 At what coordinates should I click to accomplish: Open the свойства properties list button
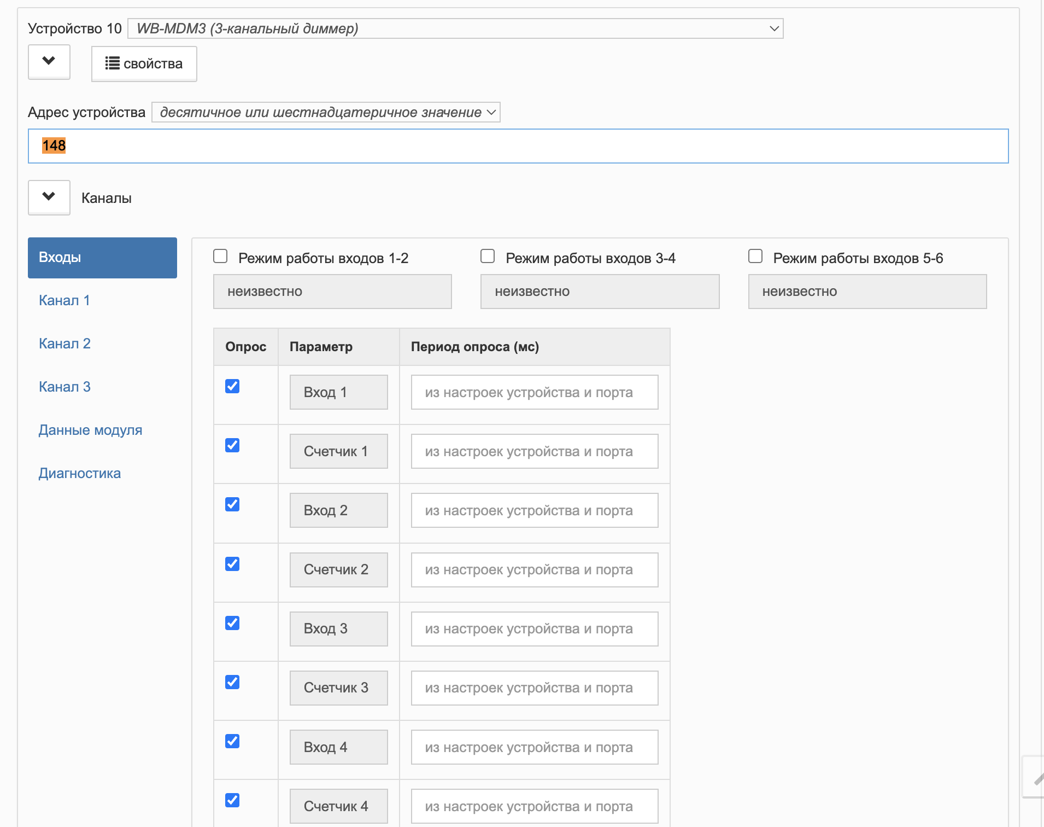coord(144,64)
